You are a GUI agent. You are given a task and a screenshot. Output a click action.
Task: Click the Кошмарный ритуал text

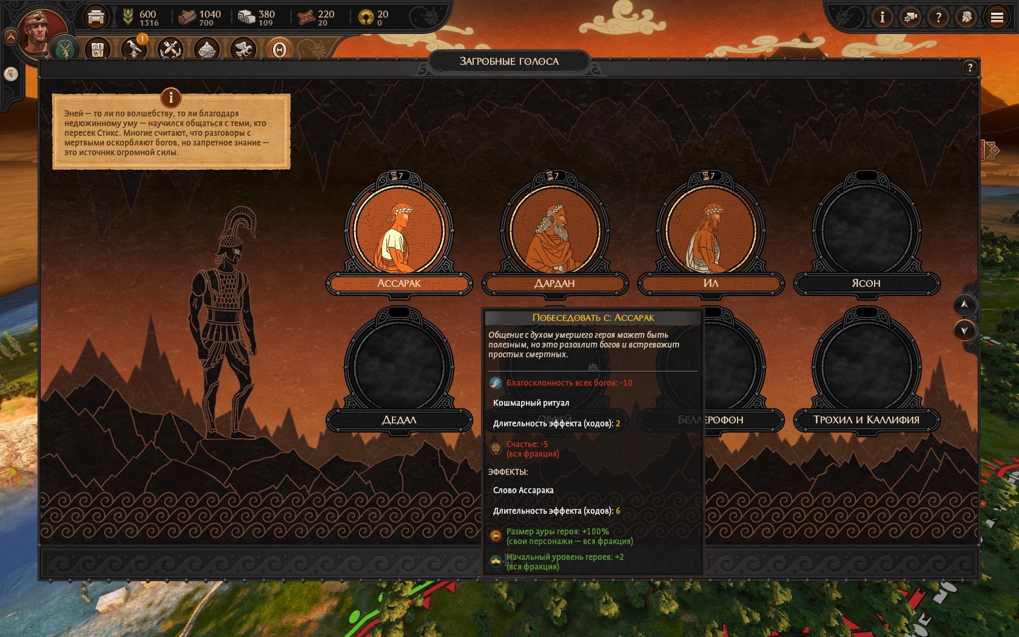tap(531, 403)
